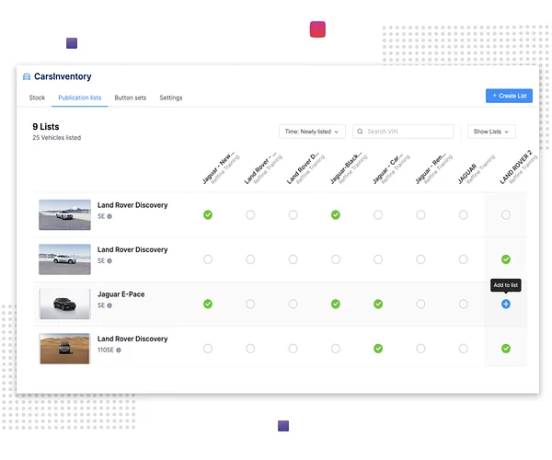552x460 pixels.
Task: Expand the Show Lists dropdown
Action: click(x=491, y=132)
